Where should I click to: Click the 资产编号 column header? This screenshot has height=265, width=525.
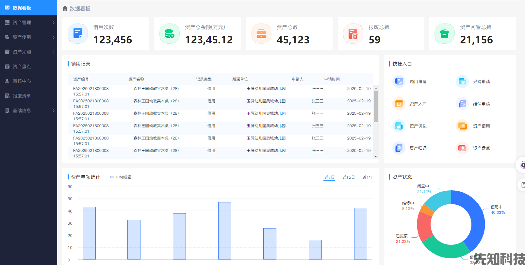(81, 79)
